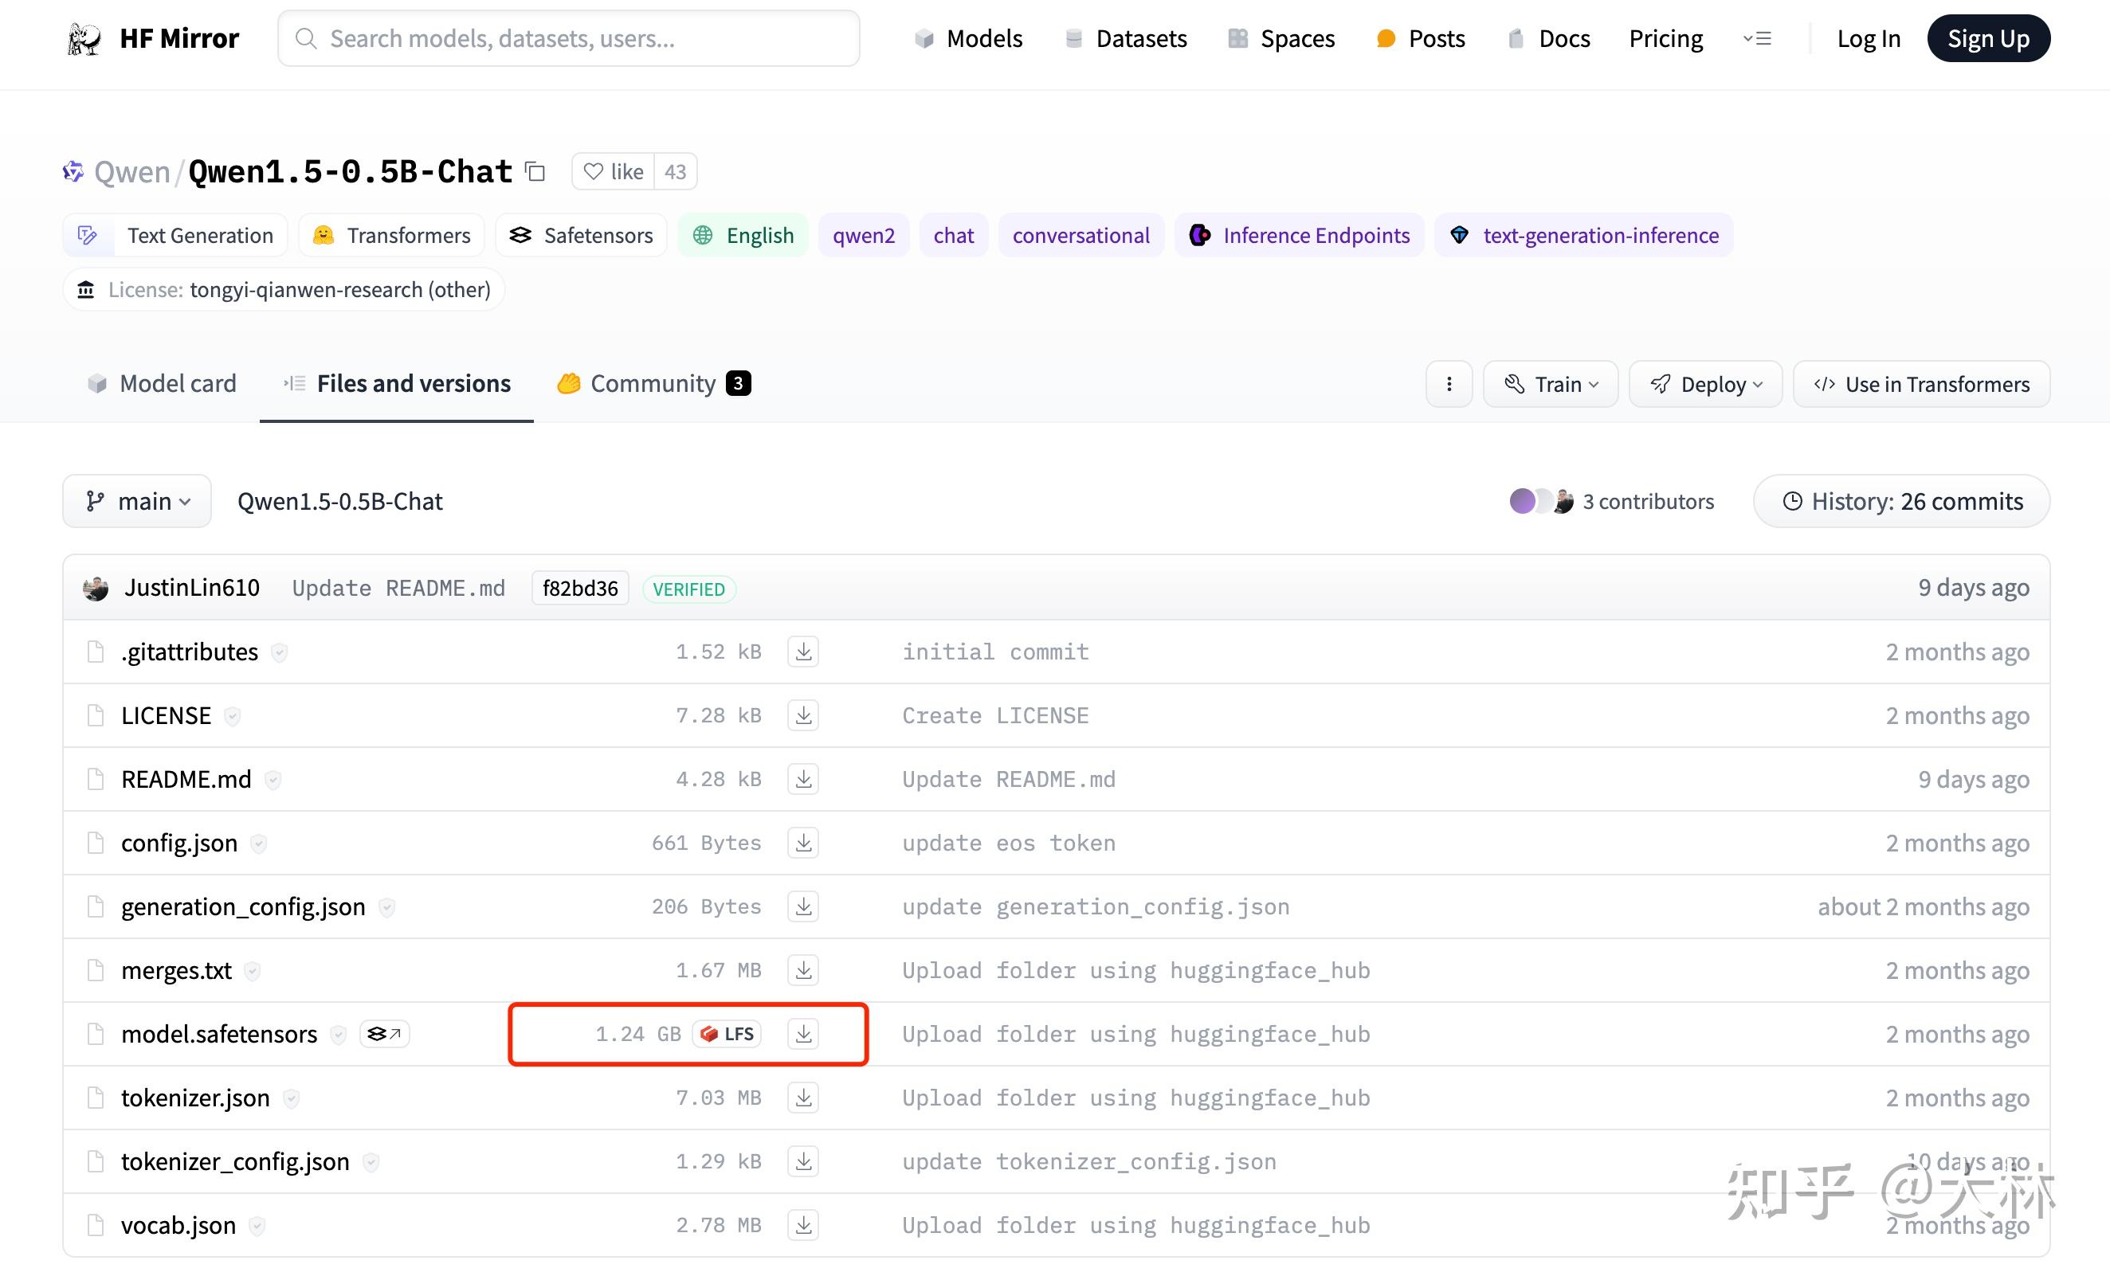Open the three-dot more options button

(x=1449, y=384)
